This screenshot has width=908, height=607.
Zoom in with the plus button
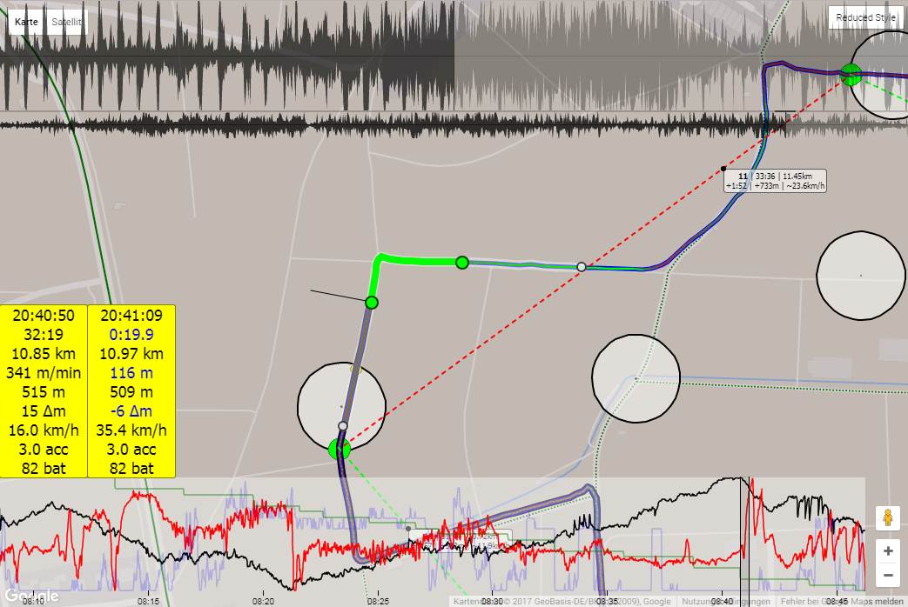(888, 551)
